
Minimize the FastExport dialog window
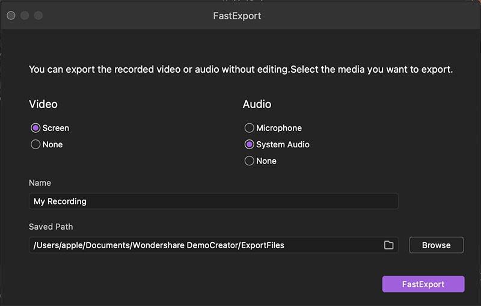click(25, 16)
